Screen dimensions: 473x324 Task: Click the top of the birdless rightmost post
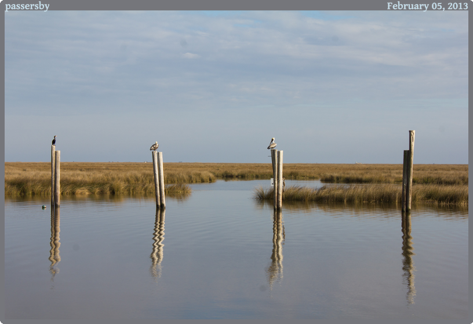tap(412, 134)
